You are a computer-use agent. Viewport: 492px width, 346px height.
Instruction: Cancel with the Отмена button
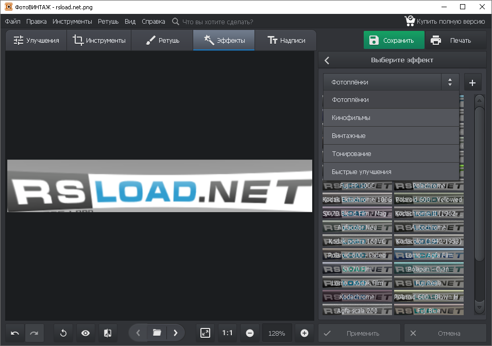click(445, 333)
